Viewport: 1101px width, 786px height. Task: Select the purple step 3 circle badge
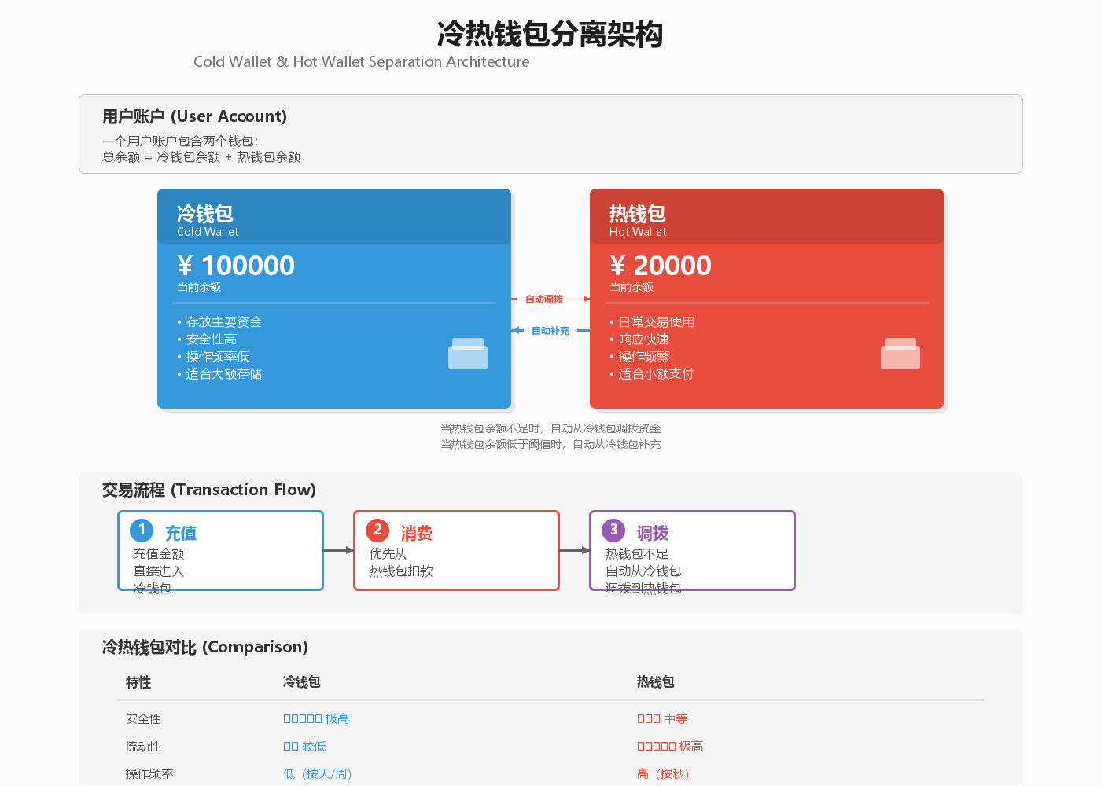[x=613, y=531]
